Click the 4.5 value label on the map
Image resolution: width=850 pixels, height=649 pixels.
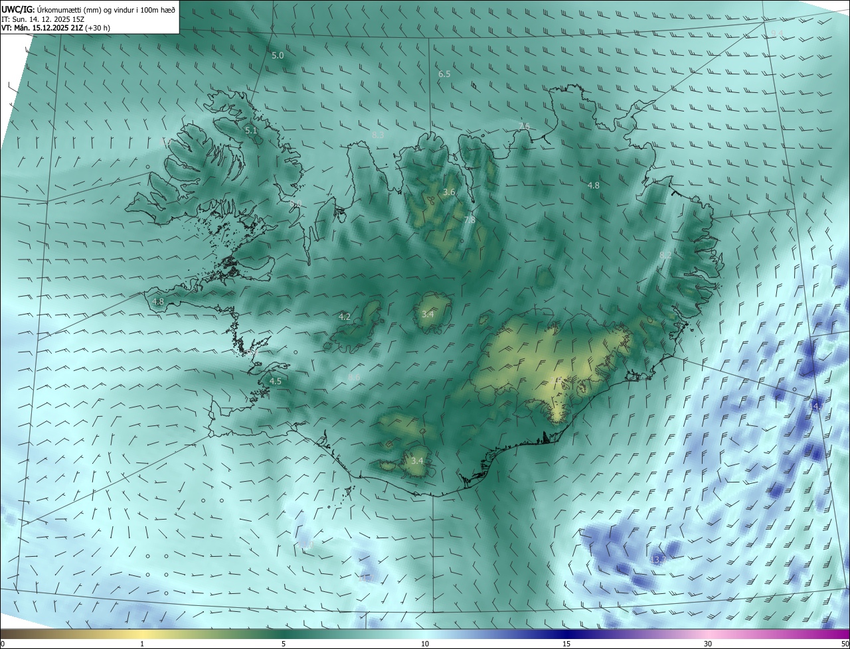coord(276,381)
